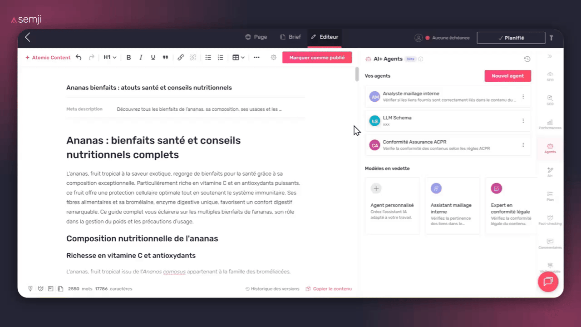Image resolution: width=581 pixels, height=327 pixels.
Task: Create a bulleted list
Action: click(208, 57)
